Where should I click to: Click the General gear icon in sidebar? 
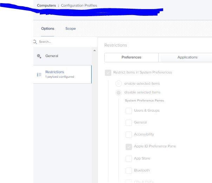tap(39, 56)
